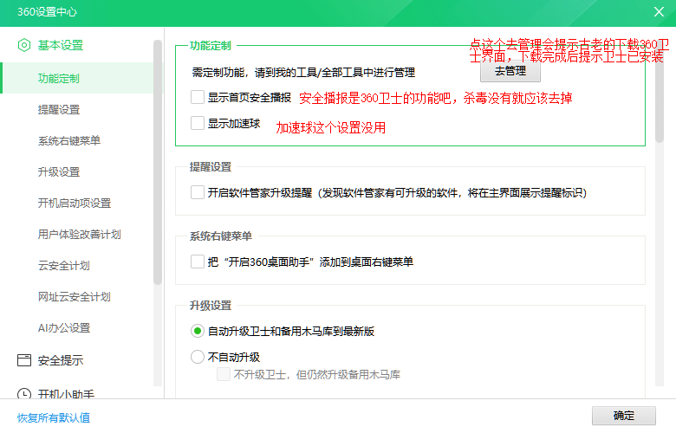Screen dimensions: 676x433
Task: Click the 系统右键菜单 group heading in main panel
Action: [221, 236]
